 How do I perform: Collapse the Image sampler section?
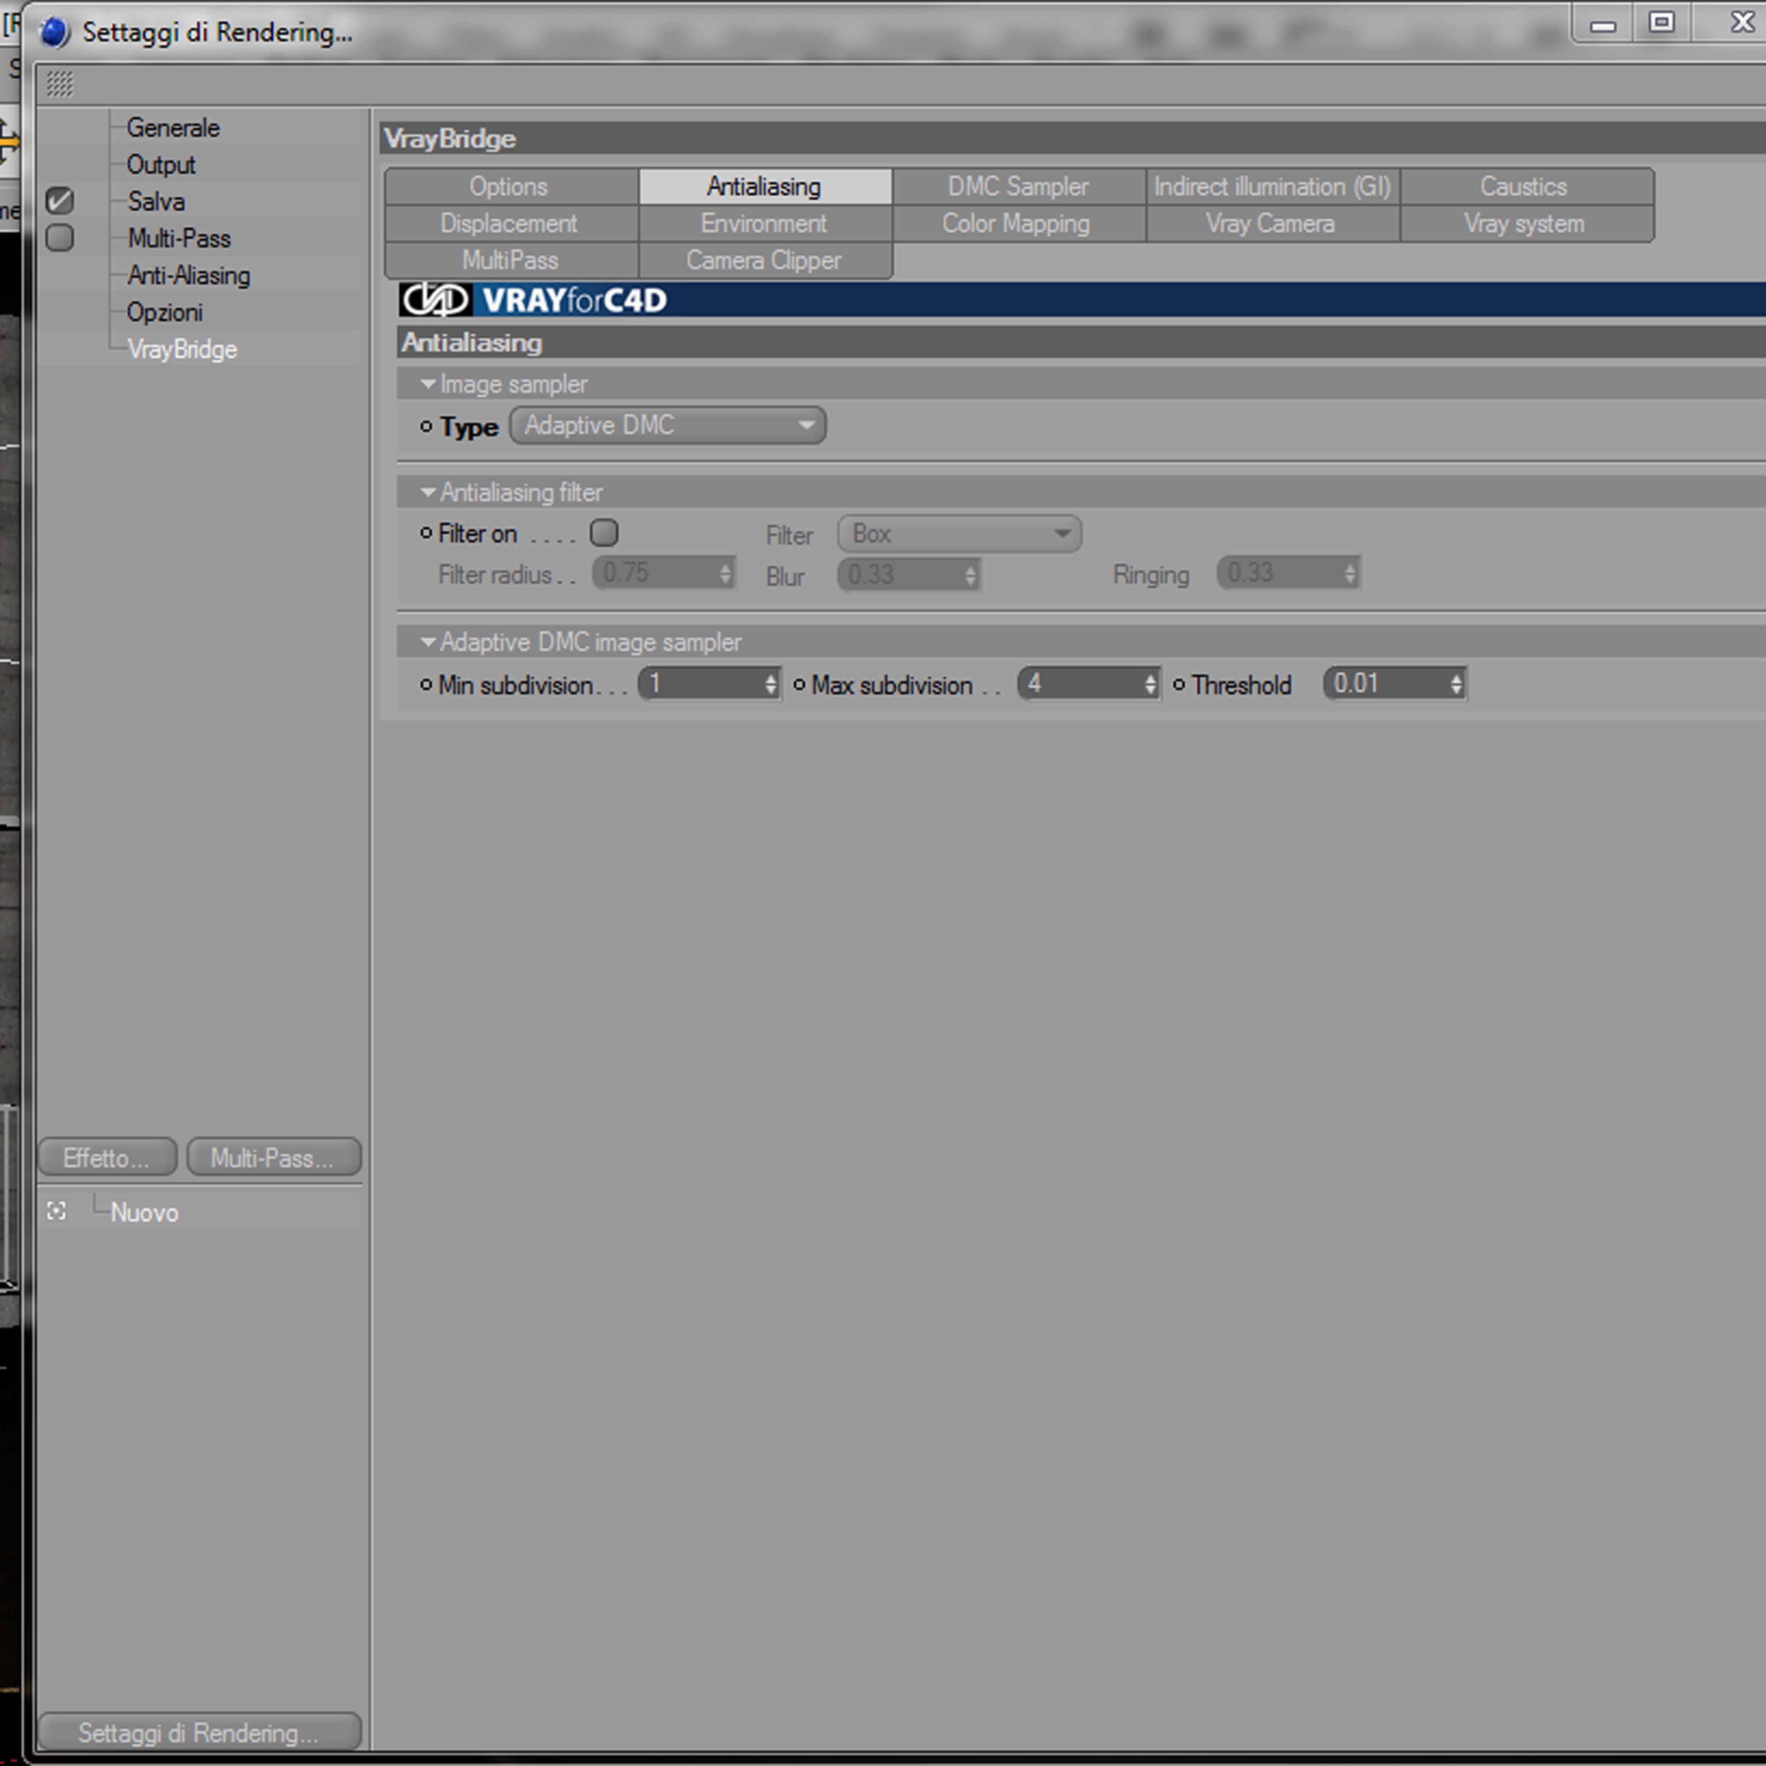428,385
